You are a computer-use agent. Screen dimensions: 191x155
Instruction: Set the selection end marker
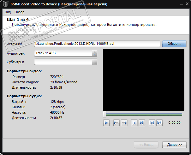point(124,123)
